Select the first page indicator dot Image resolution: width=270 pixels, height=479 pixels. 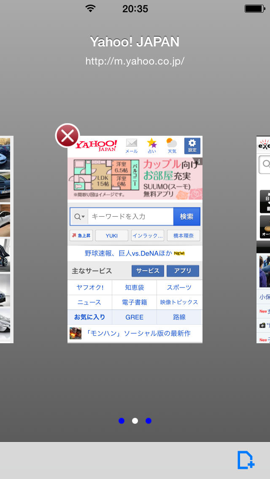[121, 421]
